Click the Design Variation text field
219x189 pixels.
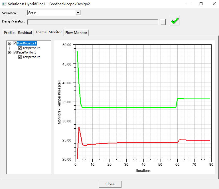93,22
